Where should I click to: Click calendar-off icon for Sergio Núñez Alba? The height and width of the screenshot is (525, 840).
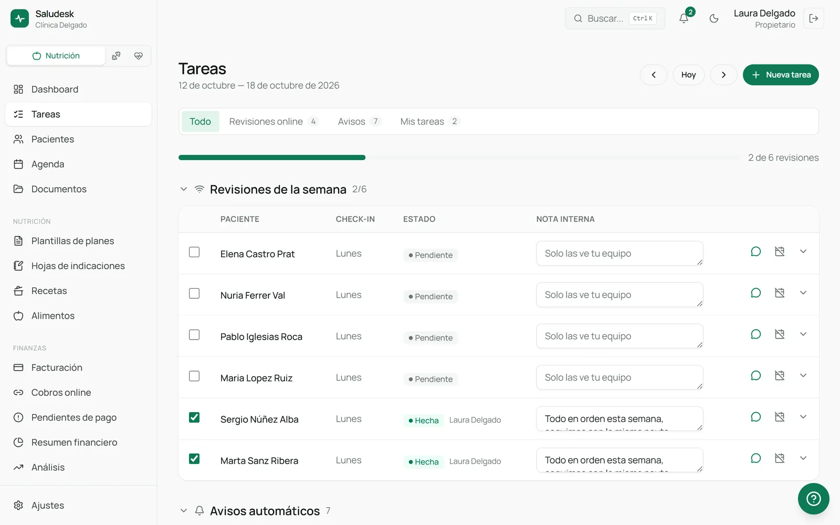[x=780, y=417]
